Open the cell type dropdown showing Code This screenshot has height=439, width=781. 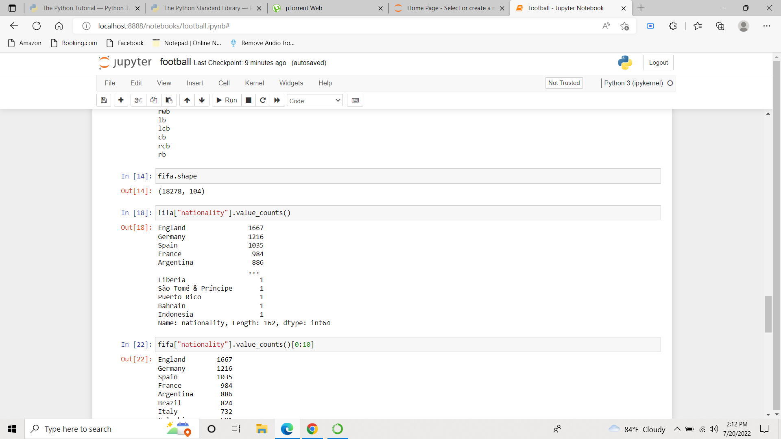click(314, 100)
